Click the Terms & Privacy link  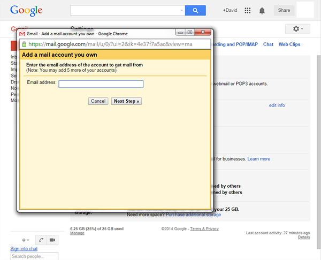pos(204,228)
